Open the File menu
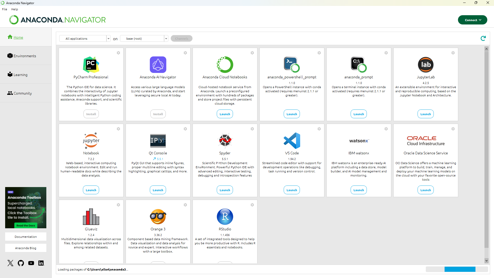 [5, 9]
